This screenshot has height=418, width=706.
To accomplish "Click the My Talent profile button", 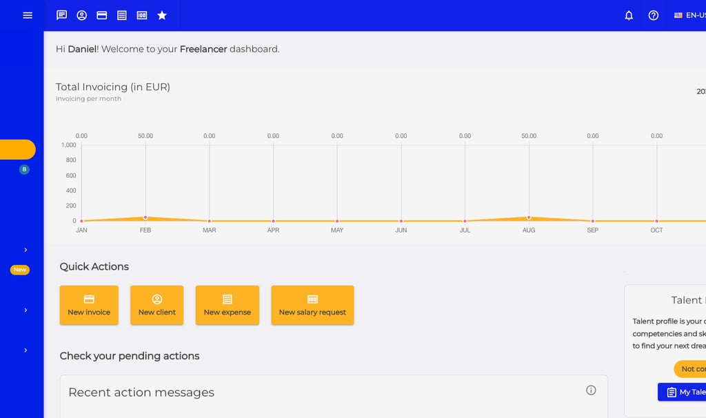I will coord(682,392).
